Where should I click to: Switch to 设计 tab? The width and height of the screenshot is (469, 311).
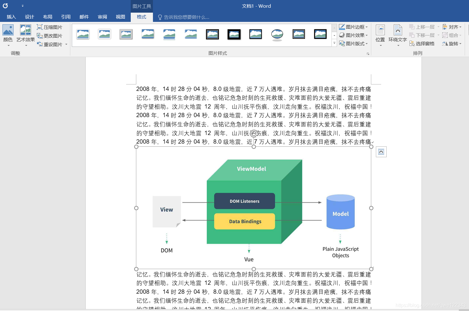(x=30, y=17)
